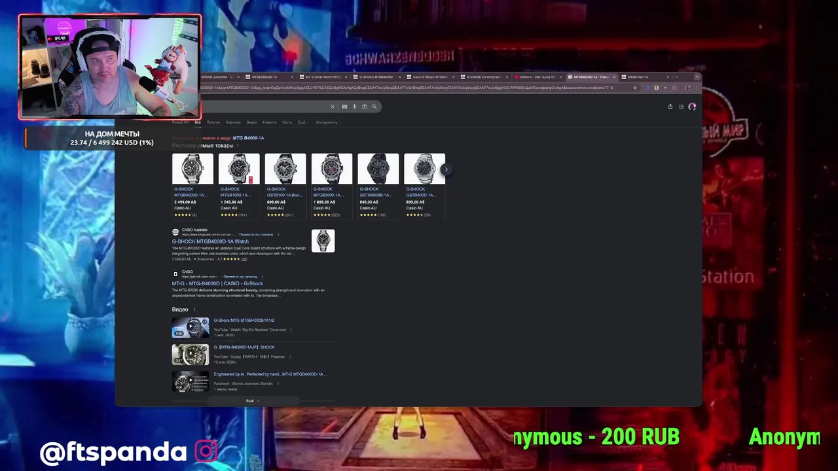Switch to the Новости search tab
This screenshot has height=471, width=838.
pyautogui.click(x=270, y=122)
